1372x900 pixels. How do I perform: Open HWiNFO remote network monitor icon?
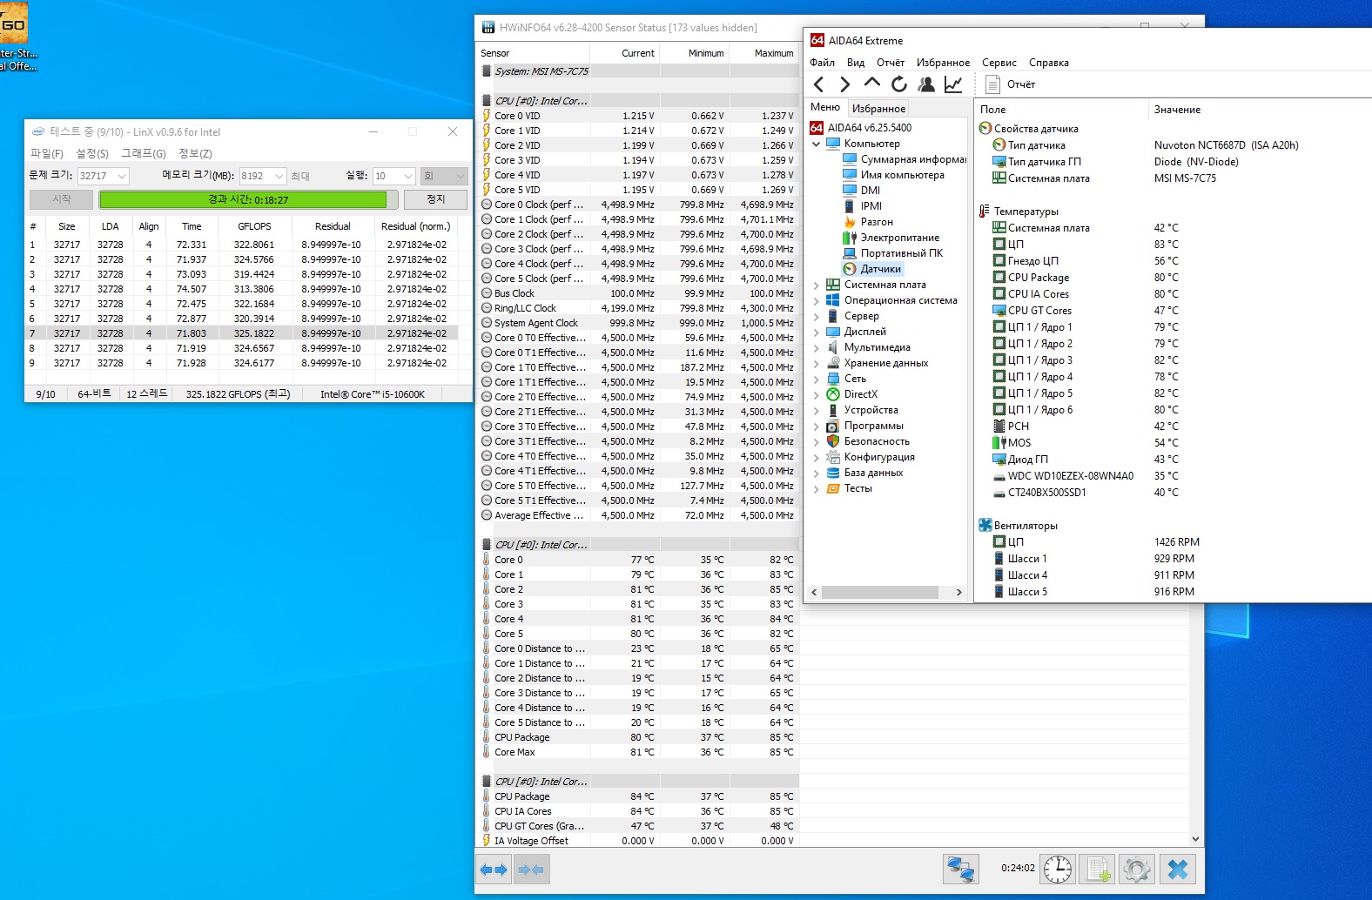tap(961, 870)
